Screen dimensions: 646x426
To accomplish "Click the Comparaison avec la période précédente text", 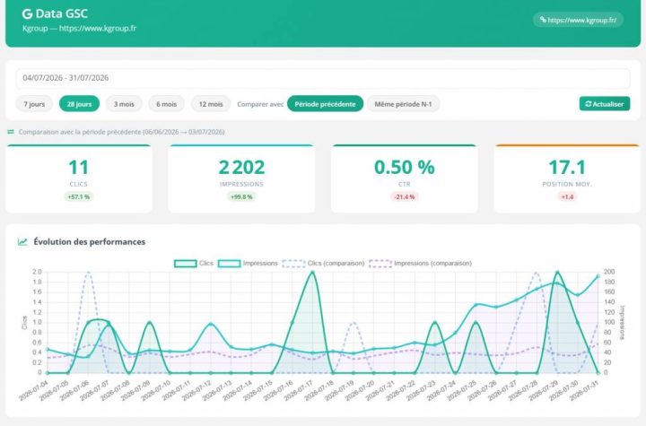I will pyautogui.click(x=121, y=132).
